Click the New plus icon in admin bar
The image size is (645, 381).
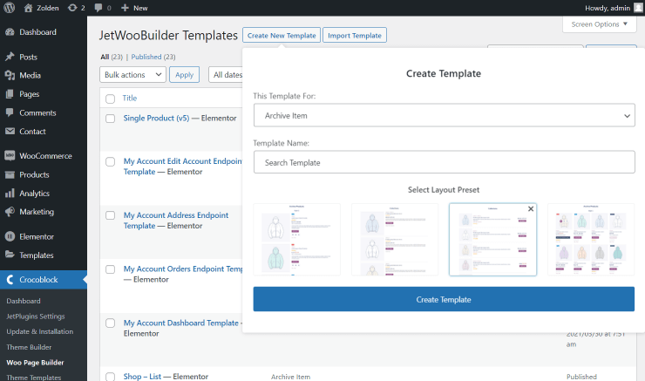125,8
